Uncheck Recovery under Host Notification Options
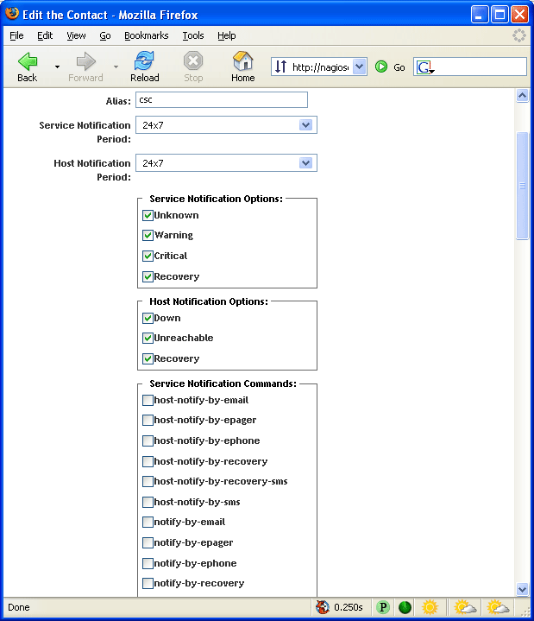 point(148,358)
